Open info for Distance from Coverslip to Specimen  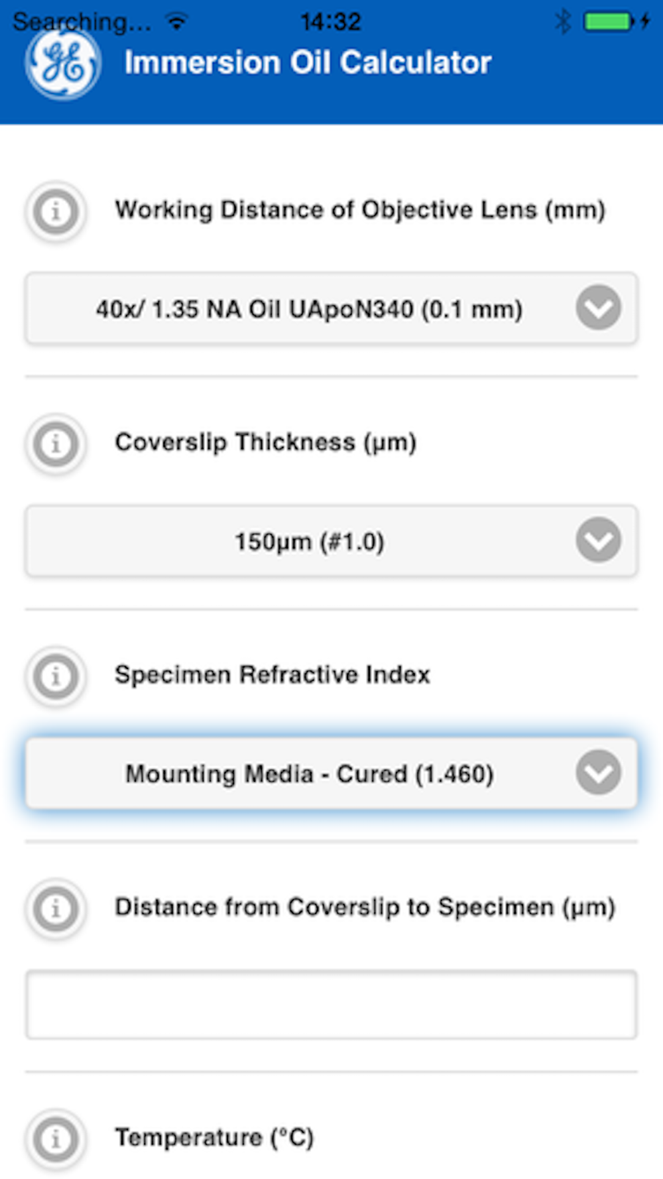click(56, 908)
